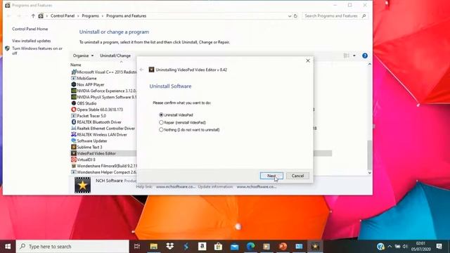The image size is (450, 253).
Task: Cancel the VideoPad uninstall dialog
Action: pos(297,176)
